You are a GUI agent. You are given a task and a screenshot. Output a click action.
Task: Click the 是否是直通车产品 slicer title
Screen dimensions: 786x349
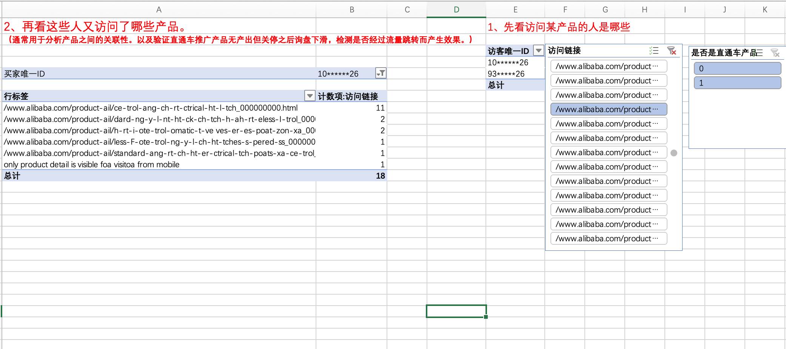(724, 53)
